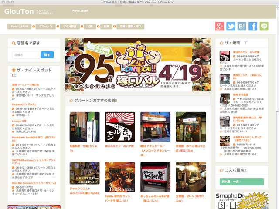
Task: Open おいで屋 thumbnail in 焼肉 sidebar
Action: click(x=225, y=56)
